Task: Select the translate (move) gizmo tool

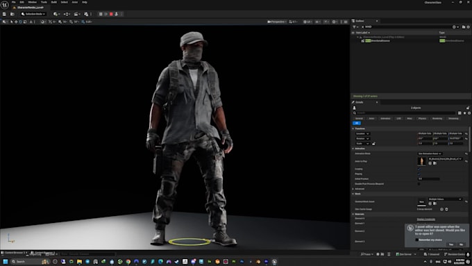Action: 16,22
